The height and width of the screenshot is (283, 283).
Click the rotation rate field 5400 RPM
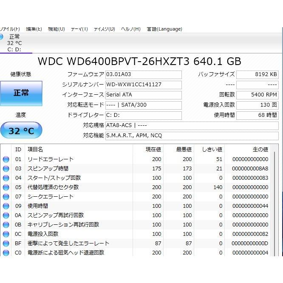[258, 95]
